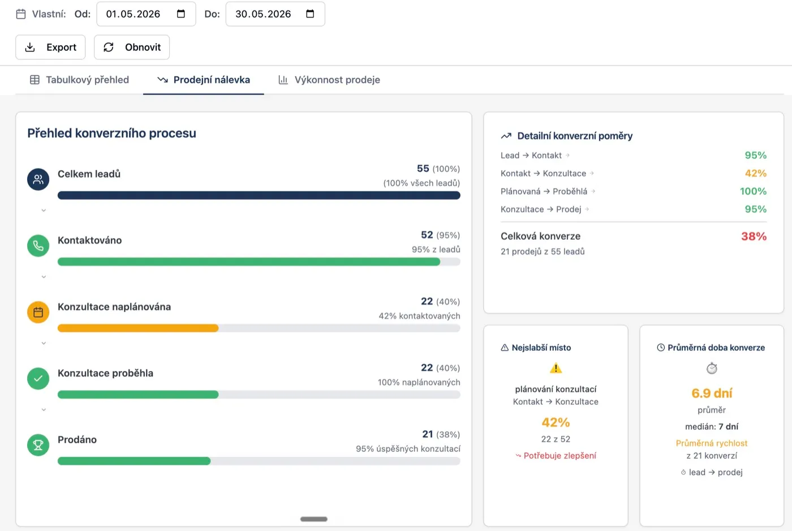Click the Export button

50,48
